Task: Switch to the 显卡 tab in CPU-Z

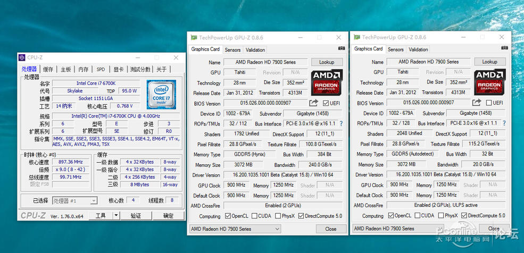Action: tap(118, 70)
